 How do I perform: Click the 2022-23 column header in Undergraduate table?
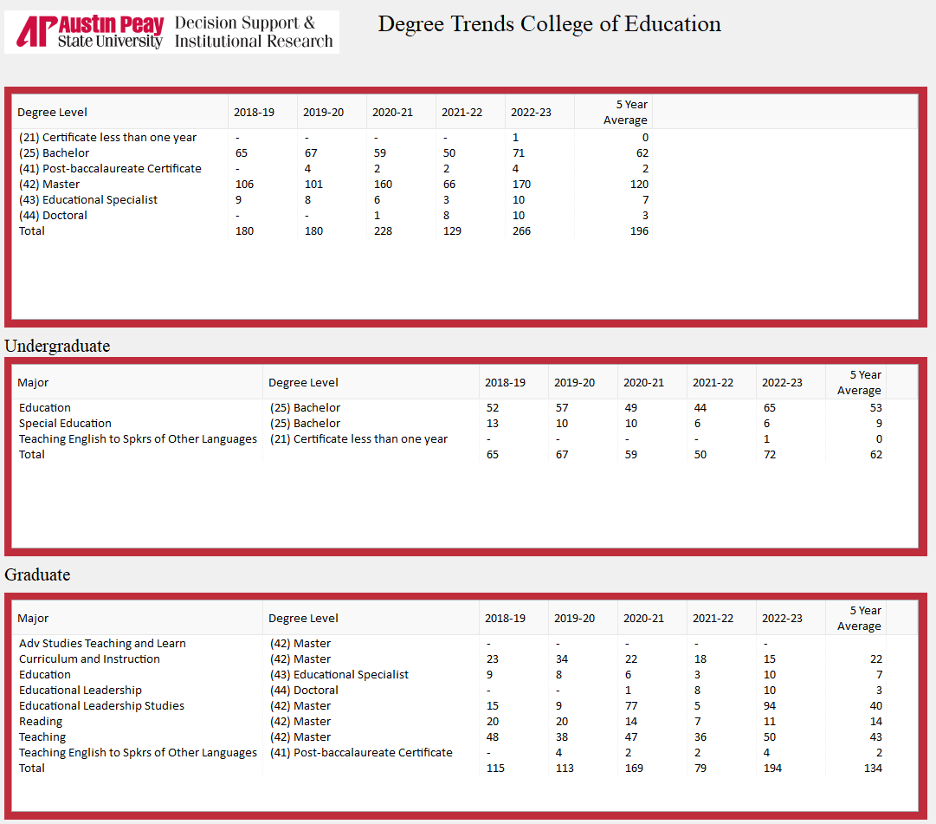click(782, 383)
